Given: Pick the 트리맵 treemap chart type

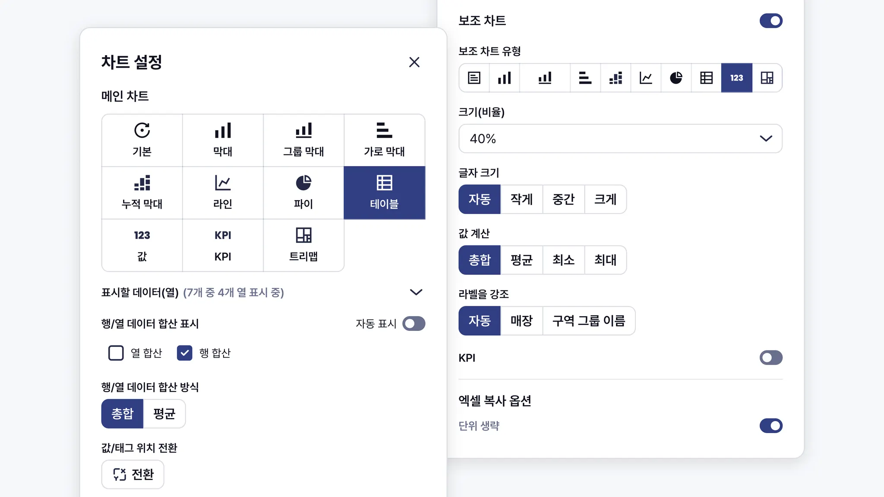Looking at the screenshot, I should (x=303, y=245).
